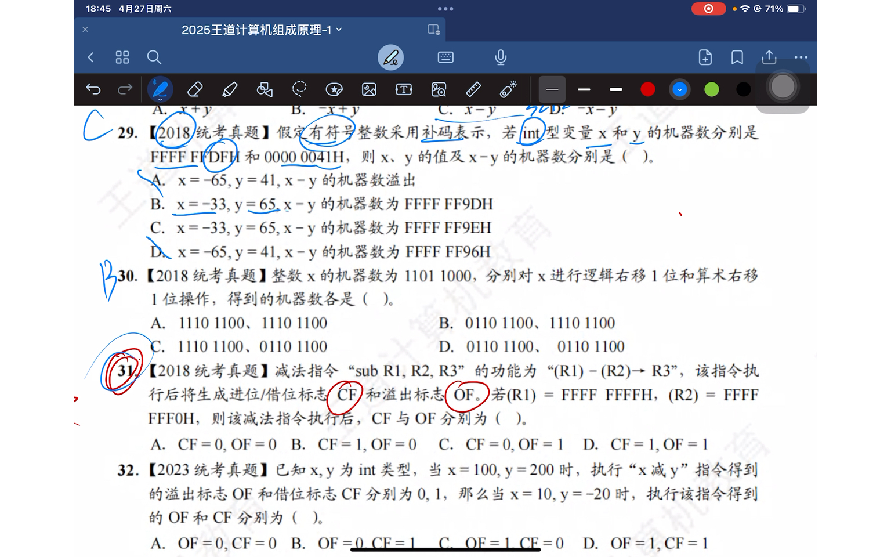Undo the last stroke
This screenshot has height=557, width=891.
[x=93, y=89]
